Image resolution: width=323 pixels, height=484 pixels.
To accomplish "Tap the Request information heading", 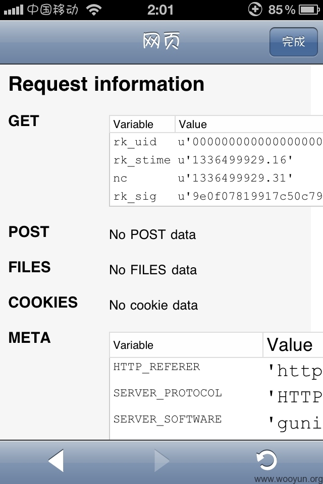I will (x=106, y=84).
